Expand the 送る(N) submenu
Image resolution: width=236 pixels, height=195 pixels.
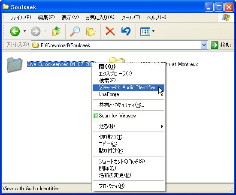pos(129,126)
